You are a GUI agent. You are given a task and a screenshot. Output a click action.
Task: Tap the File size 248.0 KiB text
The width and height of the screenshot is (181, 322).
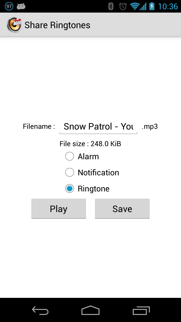[90, 144]
